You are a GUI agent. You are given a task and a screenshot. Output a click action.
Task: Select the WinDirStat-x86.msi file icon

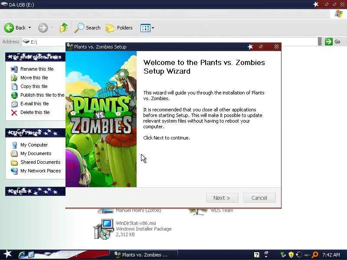(x=104, y=229)
